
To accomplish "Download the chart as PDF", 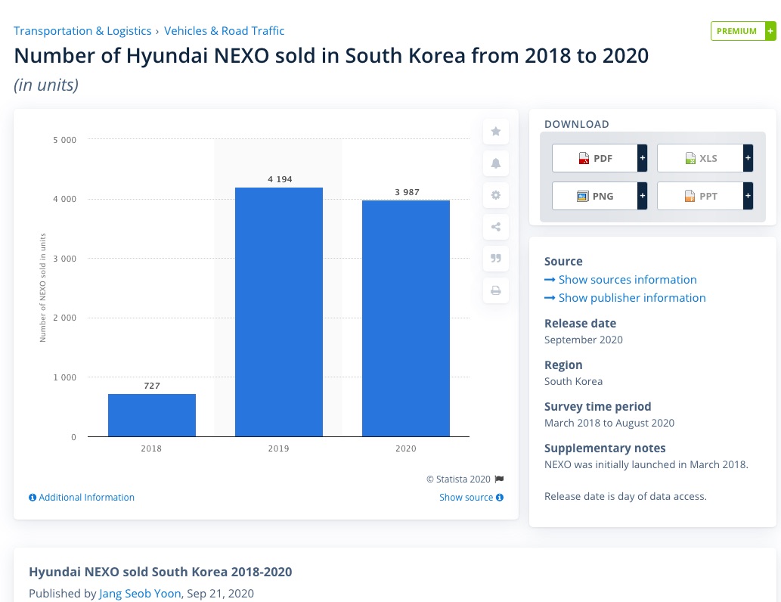I will [x=600, y=158].
